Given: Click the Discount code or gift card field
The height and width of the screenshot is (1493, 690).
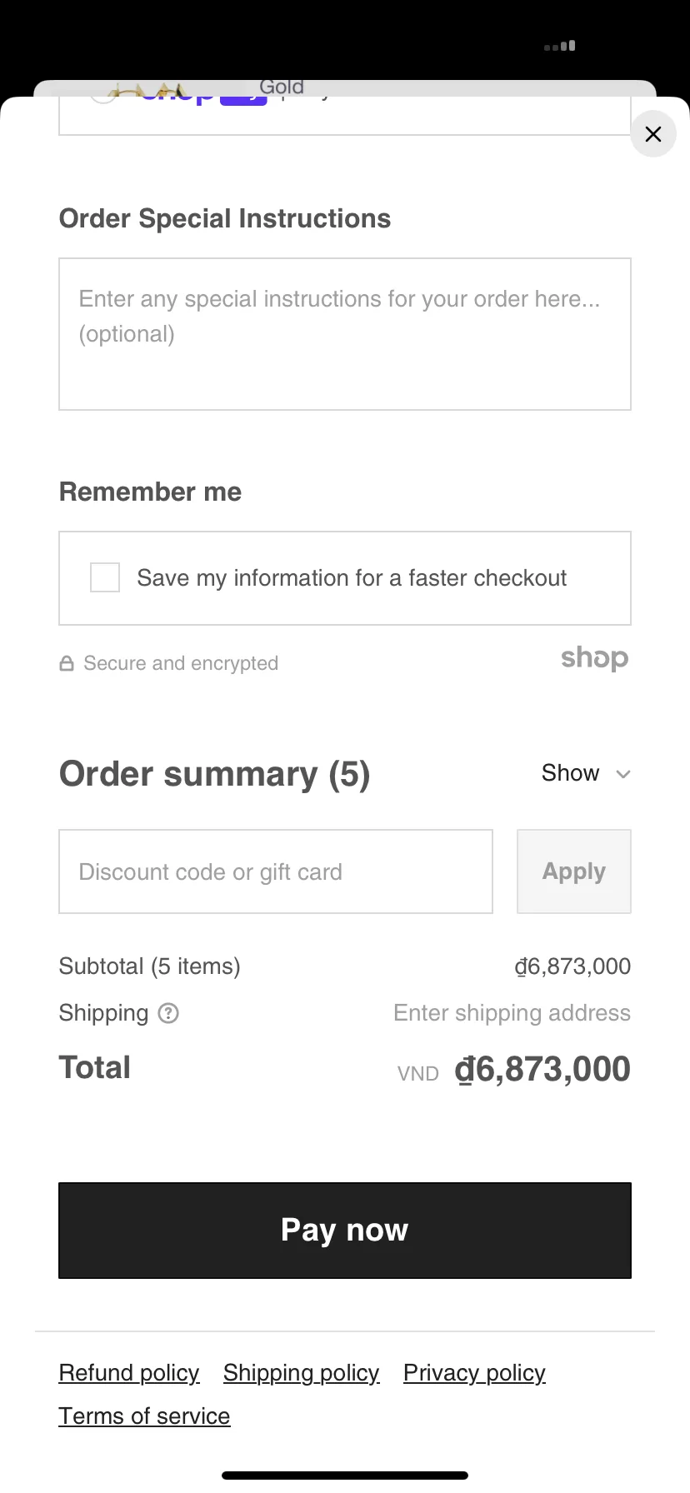Looking at the screenshot, I should pyautogui.click(x=276, y=871).
